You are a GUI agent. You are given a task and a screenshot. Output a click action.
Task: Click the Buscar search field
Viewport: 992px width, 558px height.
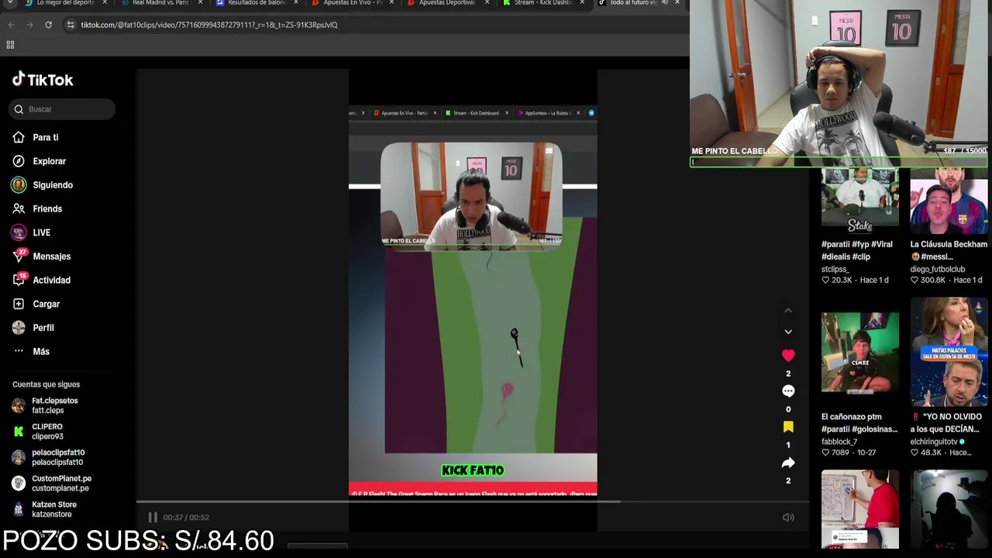(63, 109)
